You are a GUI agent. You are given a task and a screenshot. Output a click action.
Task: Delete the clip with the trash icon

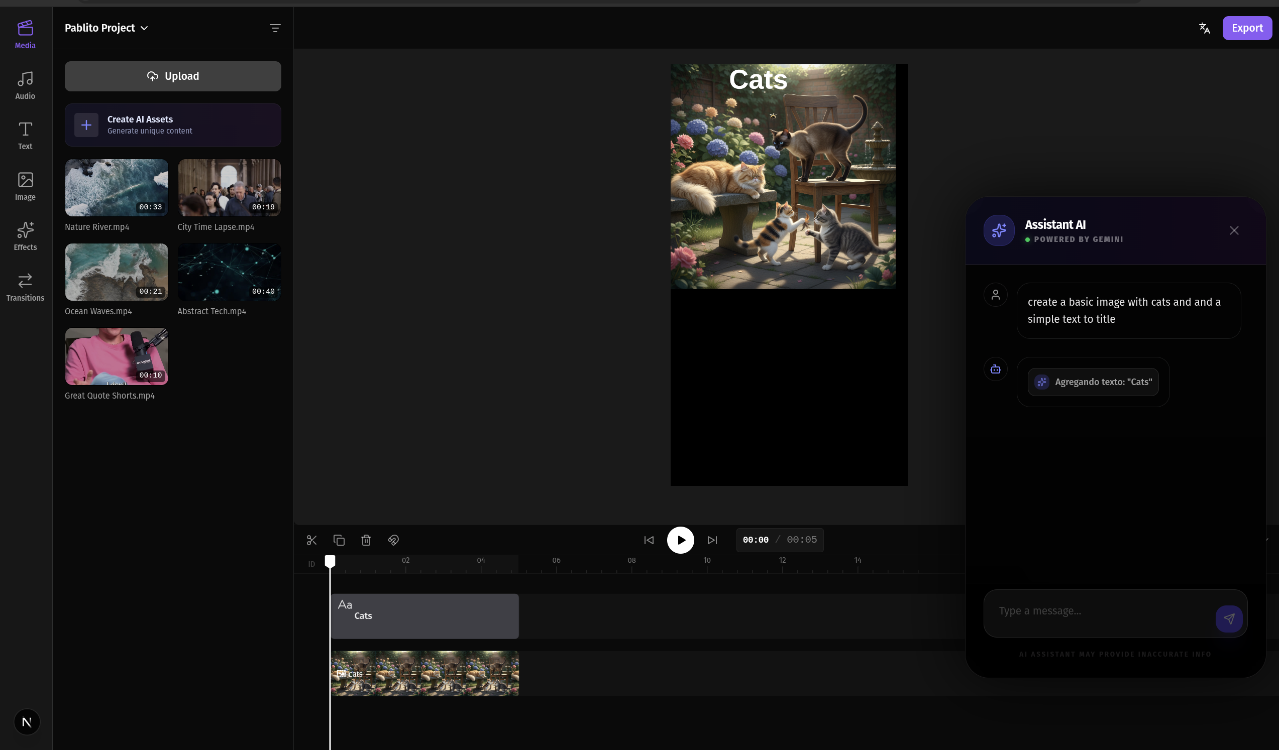[x=365, y=540]
